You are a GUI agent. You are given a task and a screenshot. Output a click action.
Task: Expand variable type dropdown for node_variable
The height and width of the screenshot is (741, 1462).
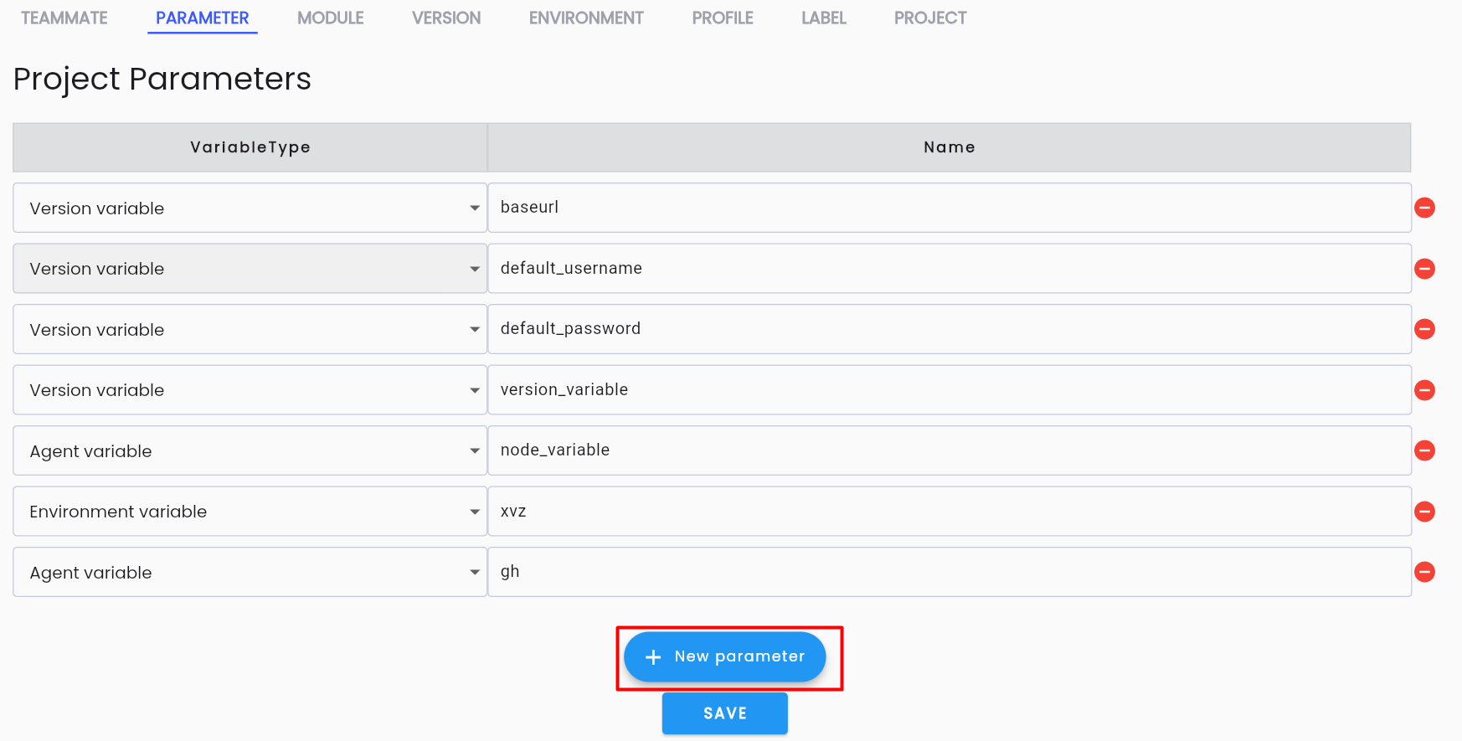[x=250, y=450]
